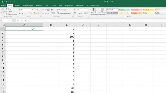Image resolution: width=166 pixels, height=93 pixels.
Task: Decrease the cell indent
Action: coord(52,13)
